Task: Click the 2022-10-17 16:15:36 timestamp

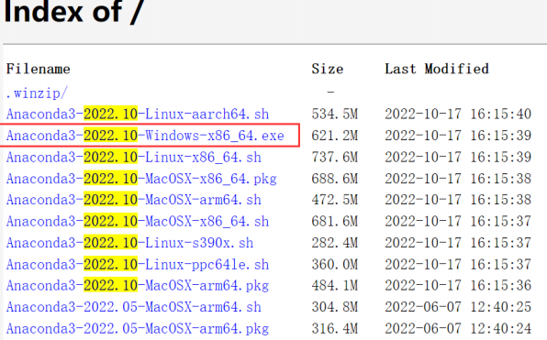Action: click(458, 286)
